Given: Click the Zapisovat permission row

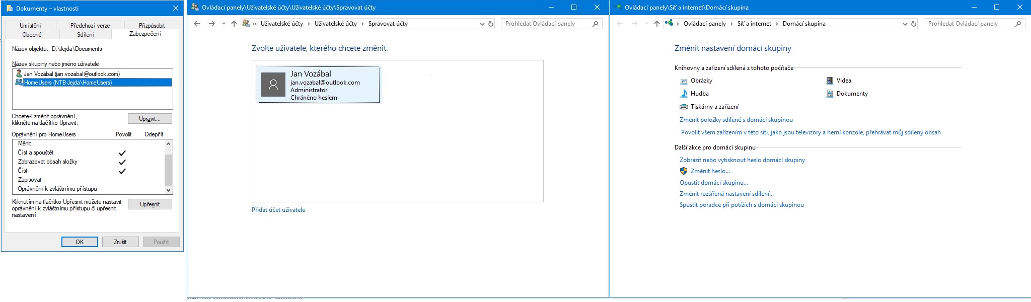Looking at the screenshot, I should pyautogui.click(x=89, y=180).
